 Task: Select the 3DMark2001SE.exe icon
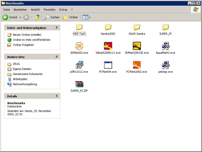click(x=137, y=46)
